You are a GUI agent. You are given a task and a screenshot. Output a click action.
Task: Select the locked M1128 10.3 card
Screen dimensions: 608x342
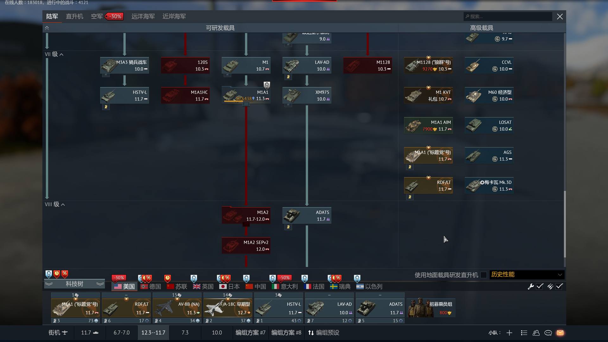coord(368,65)
